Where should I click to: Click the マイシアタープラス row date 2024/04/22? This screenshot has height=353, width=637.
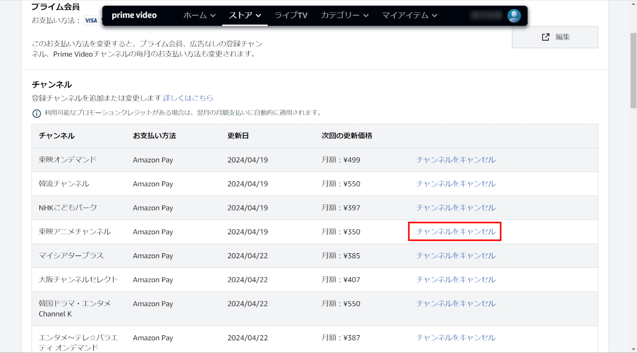click(248, 255)
